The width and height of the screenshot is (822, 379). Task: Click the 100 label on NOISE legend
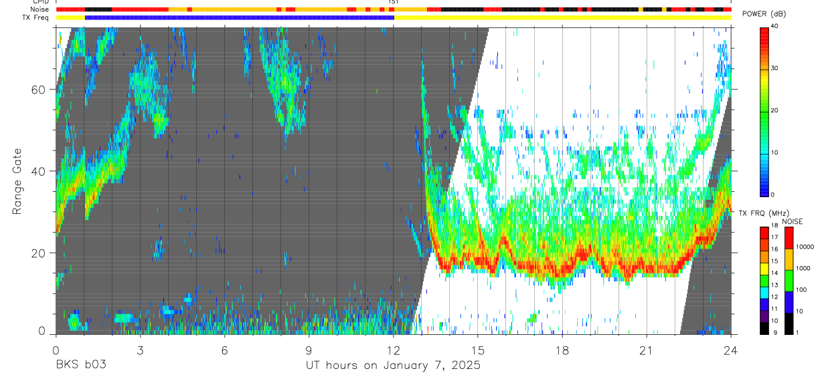click(801, 289)
